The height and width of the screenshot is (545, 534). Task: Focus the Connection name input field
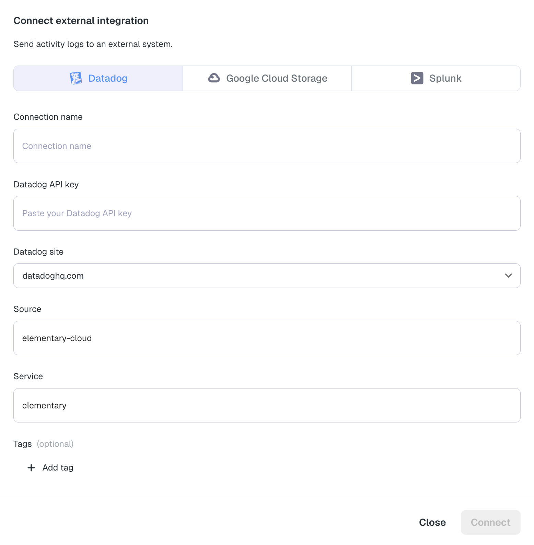click(x=267, y=146)
